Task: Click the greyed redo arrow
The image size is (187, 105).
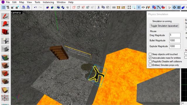Action: pos(40,7)
